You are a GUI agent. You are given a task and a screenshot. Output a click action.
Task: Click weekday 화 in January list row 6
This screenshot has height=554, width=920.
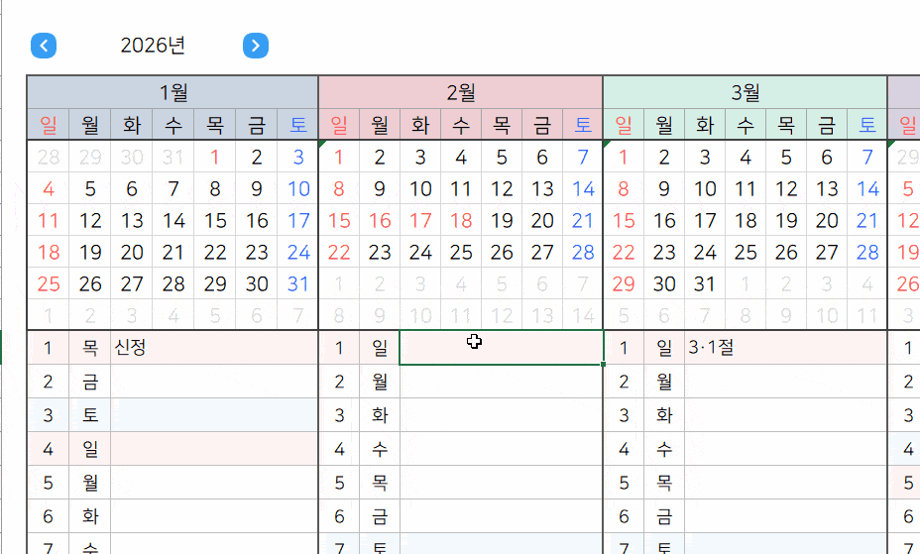[90, 516]
